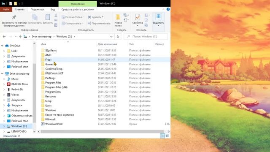
Task: Click Этот компьютер in the address breadcrumb
Action: [x=41, y=37]
